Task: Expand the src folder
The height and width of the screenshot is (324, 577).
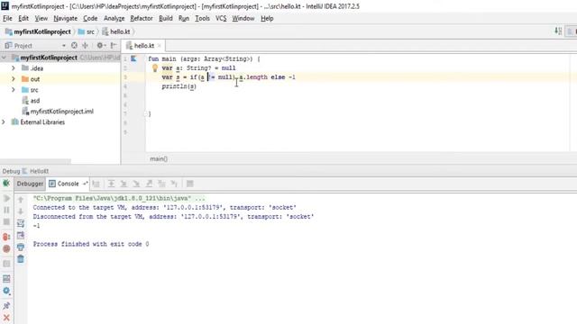Action: coord(14,90)
